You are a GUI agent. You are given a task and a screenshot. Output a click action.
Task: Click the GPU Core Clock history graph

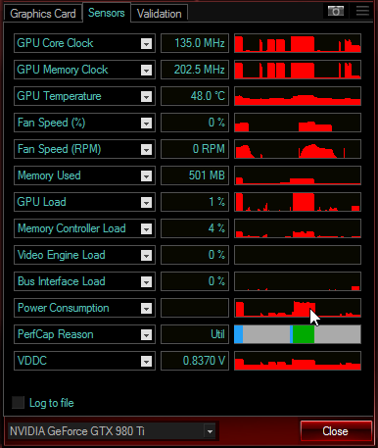(298, 43)
